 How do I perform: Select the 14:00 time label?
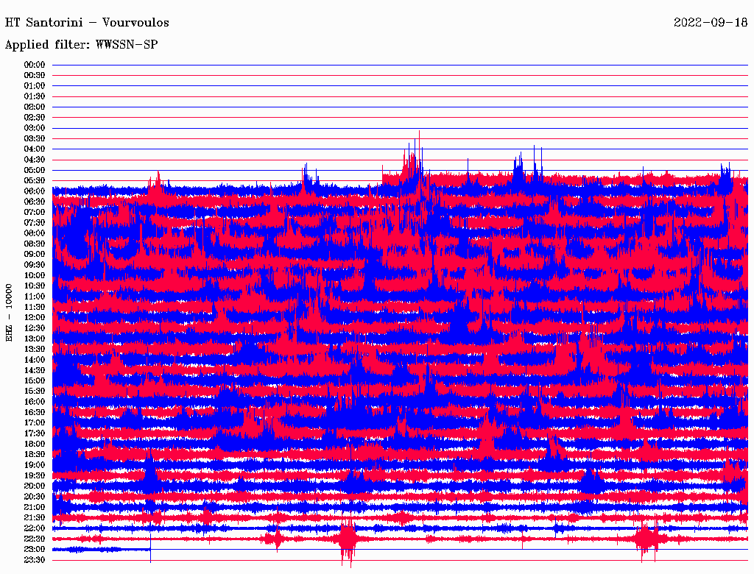[x=35, y=360]
